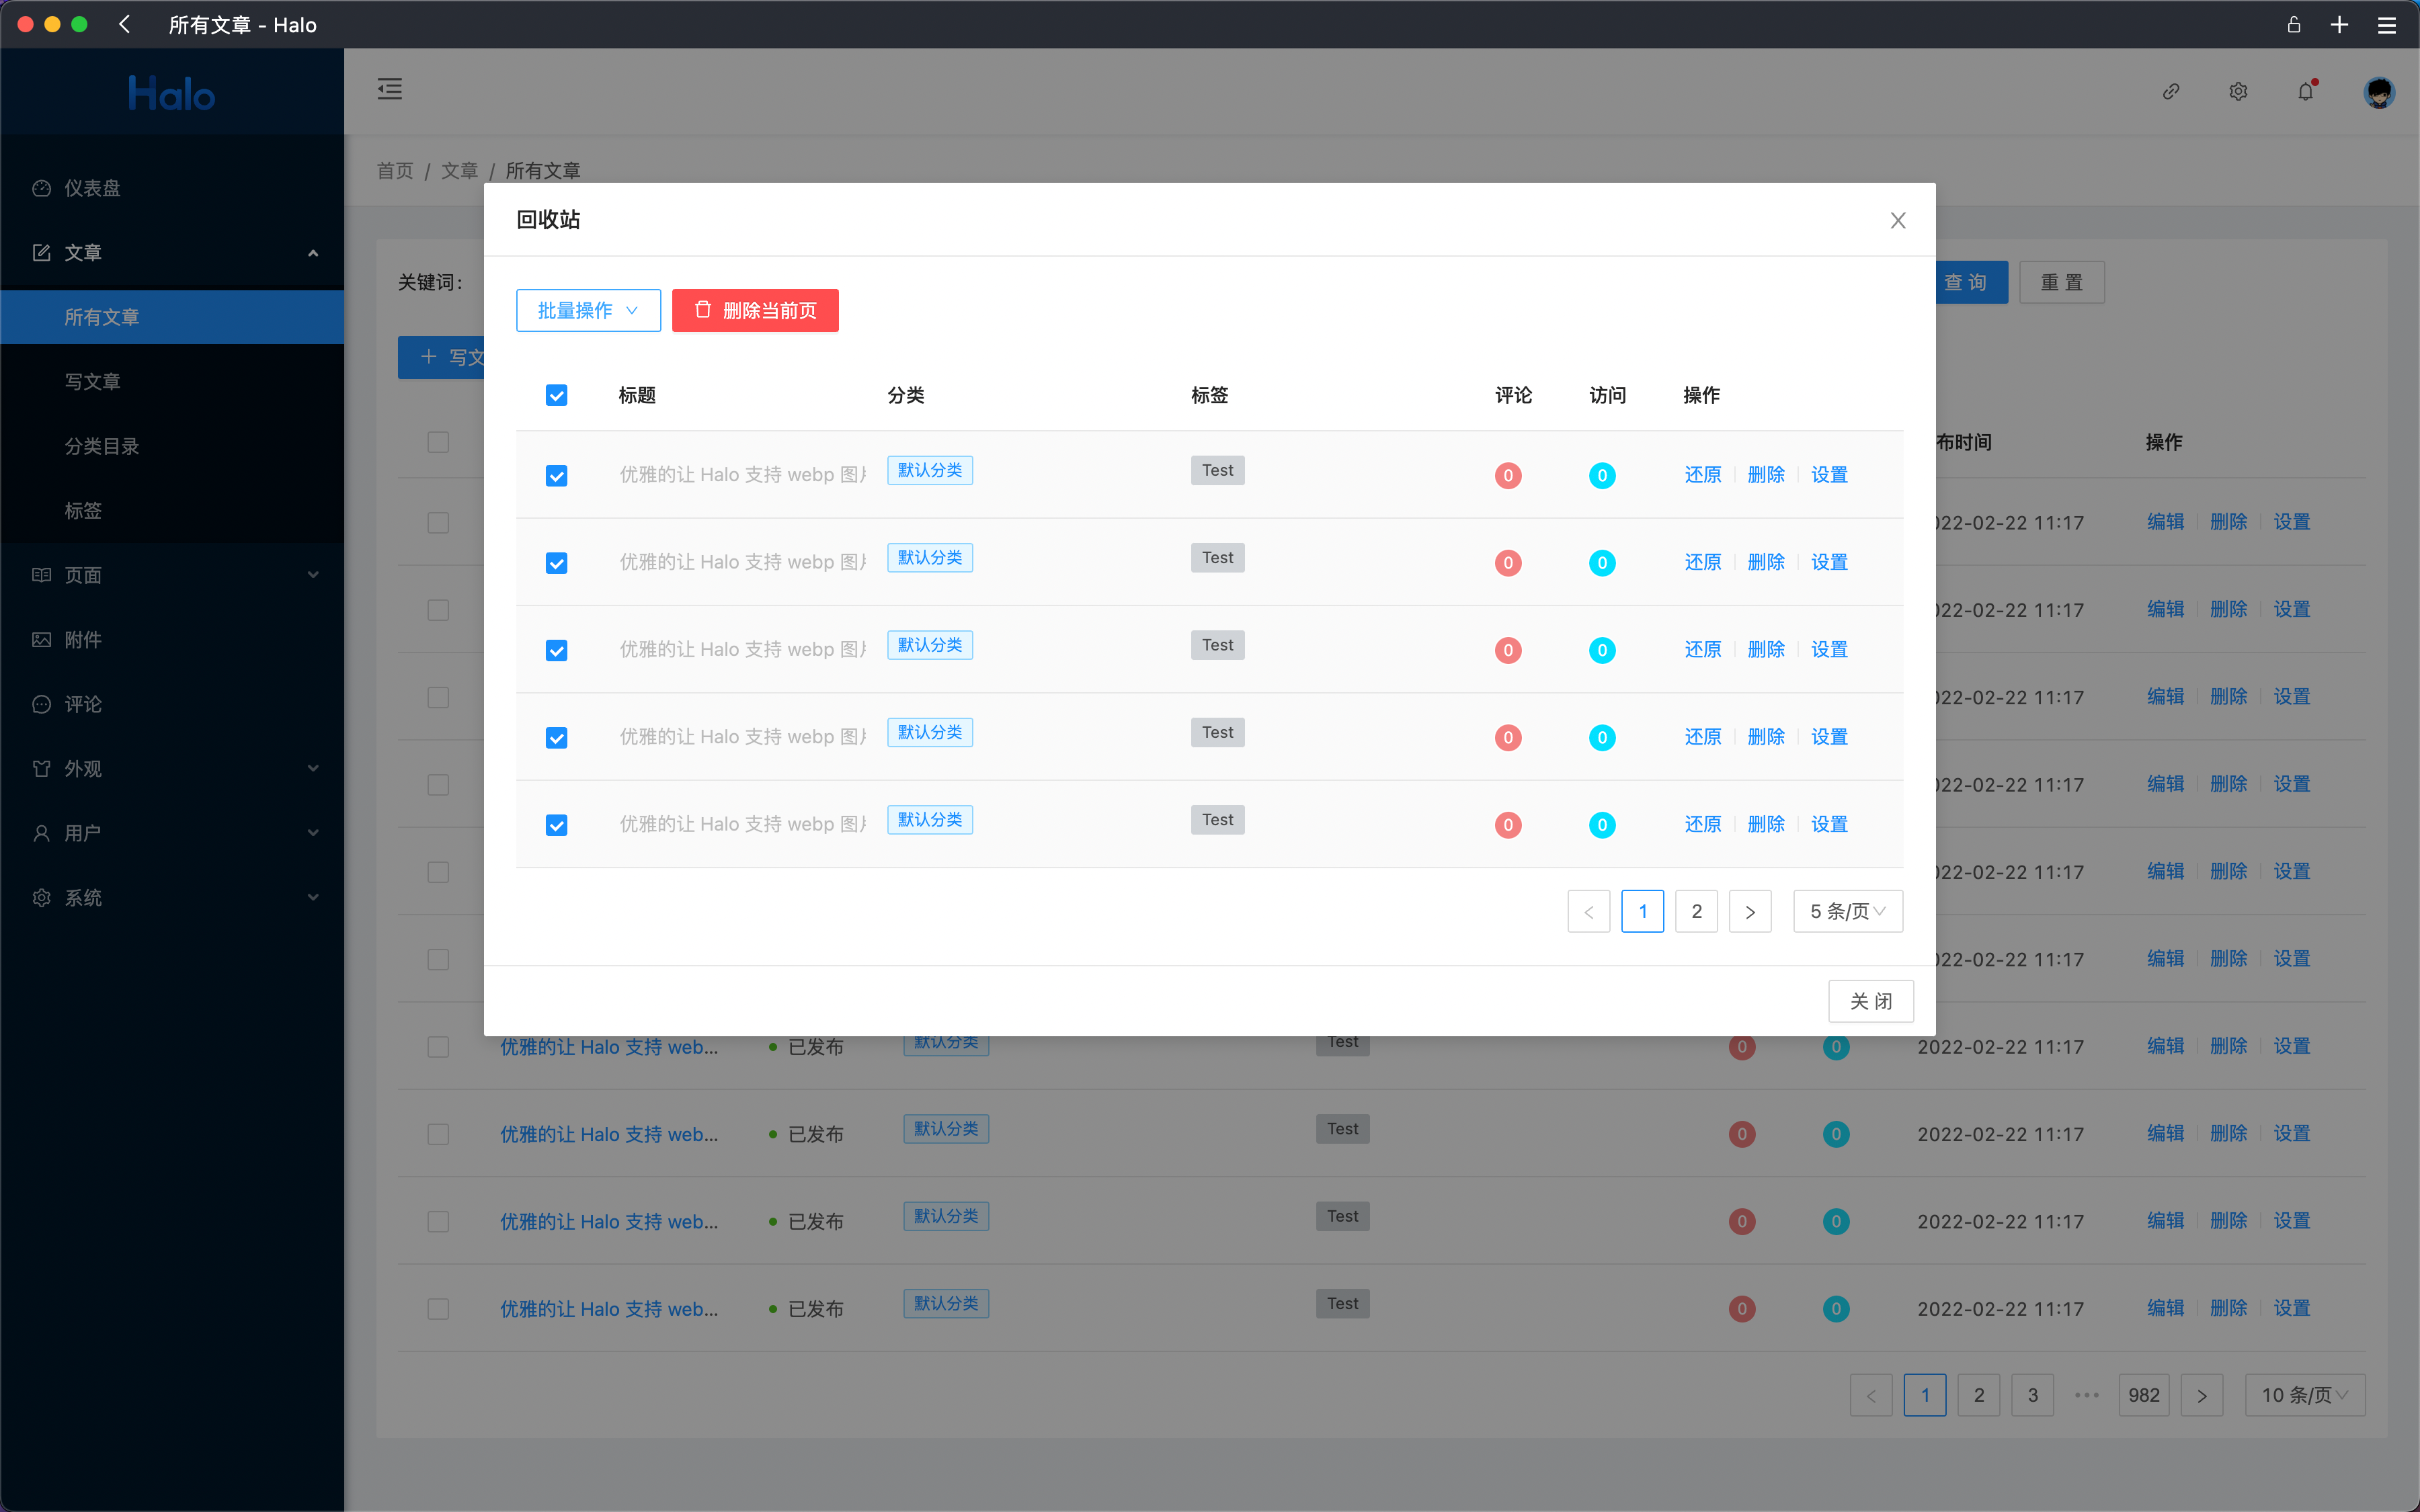Open 分类目录 from the sidebar menu
Viewport: 2420px width, 1512px height.
(102, 446)
